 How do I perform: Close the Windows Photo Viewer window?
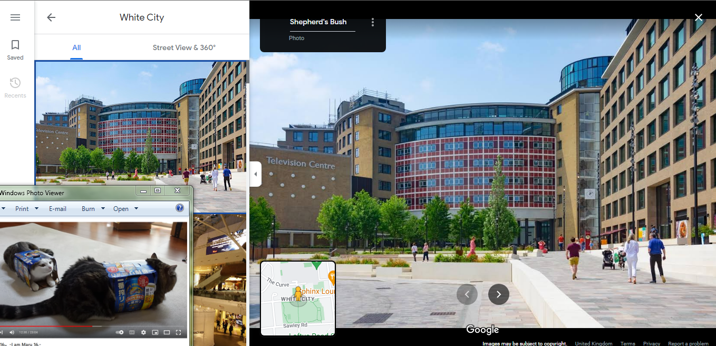click(x=178, y=190)
